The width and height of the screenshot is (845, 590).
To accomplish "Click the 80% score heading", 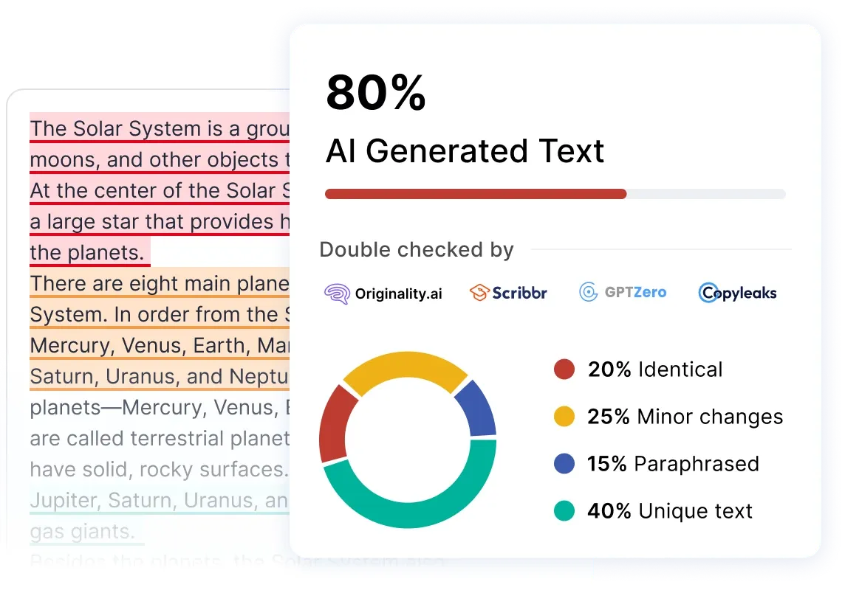I will [376, 93].
